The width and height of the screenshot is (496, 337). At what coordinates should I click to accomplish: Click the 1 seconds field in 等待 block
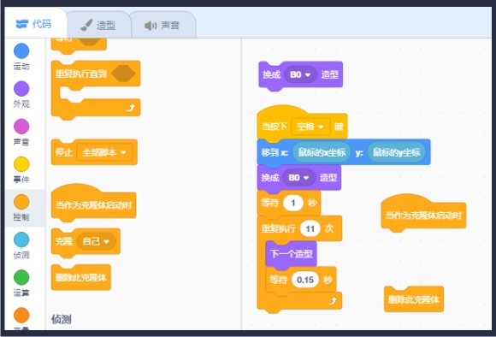coord(293,203)
